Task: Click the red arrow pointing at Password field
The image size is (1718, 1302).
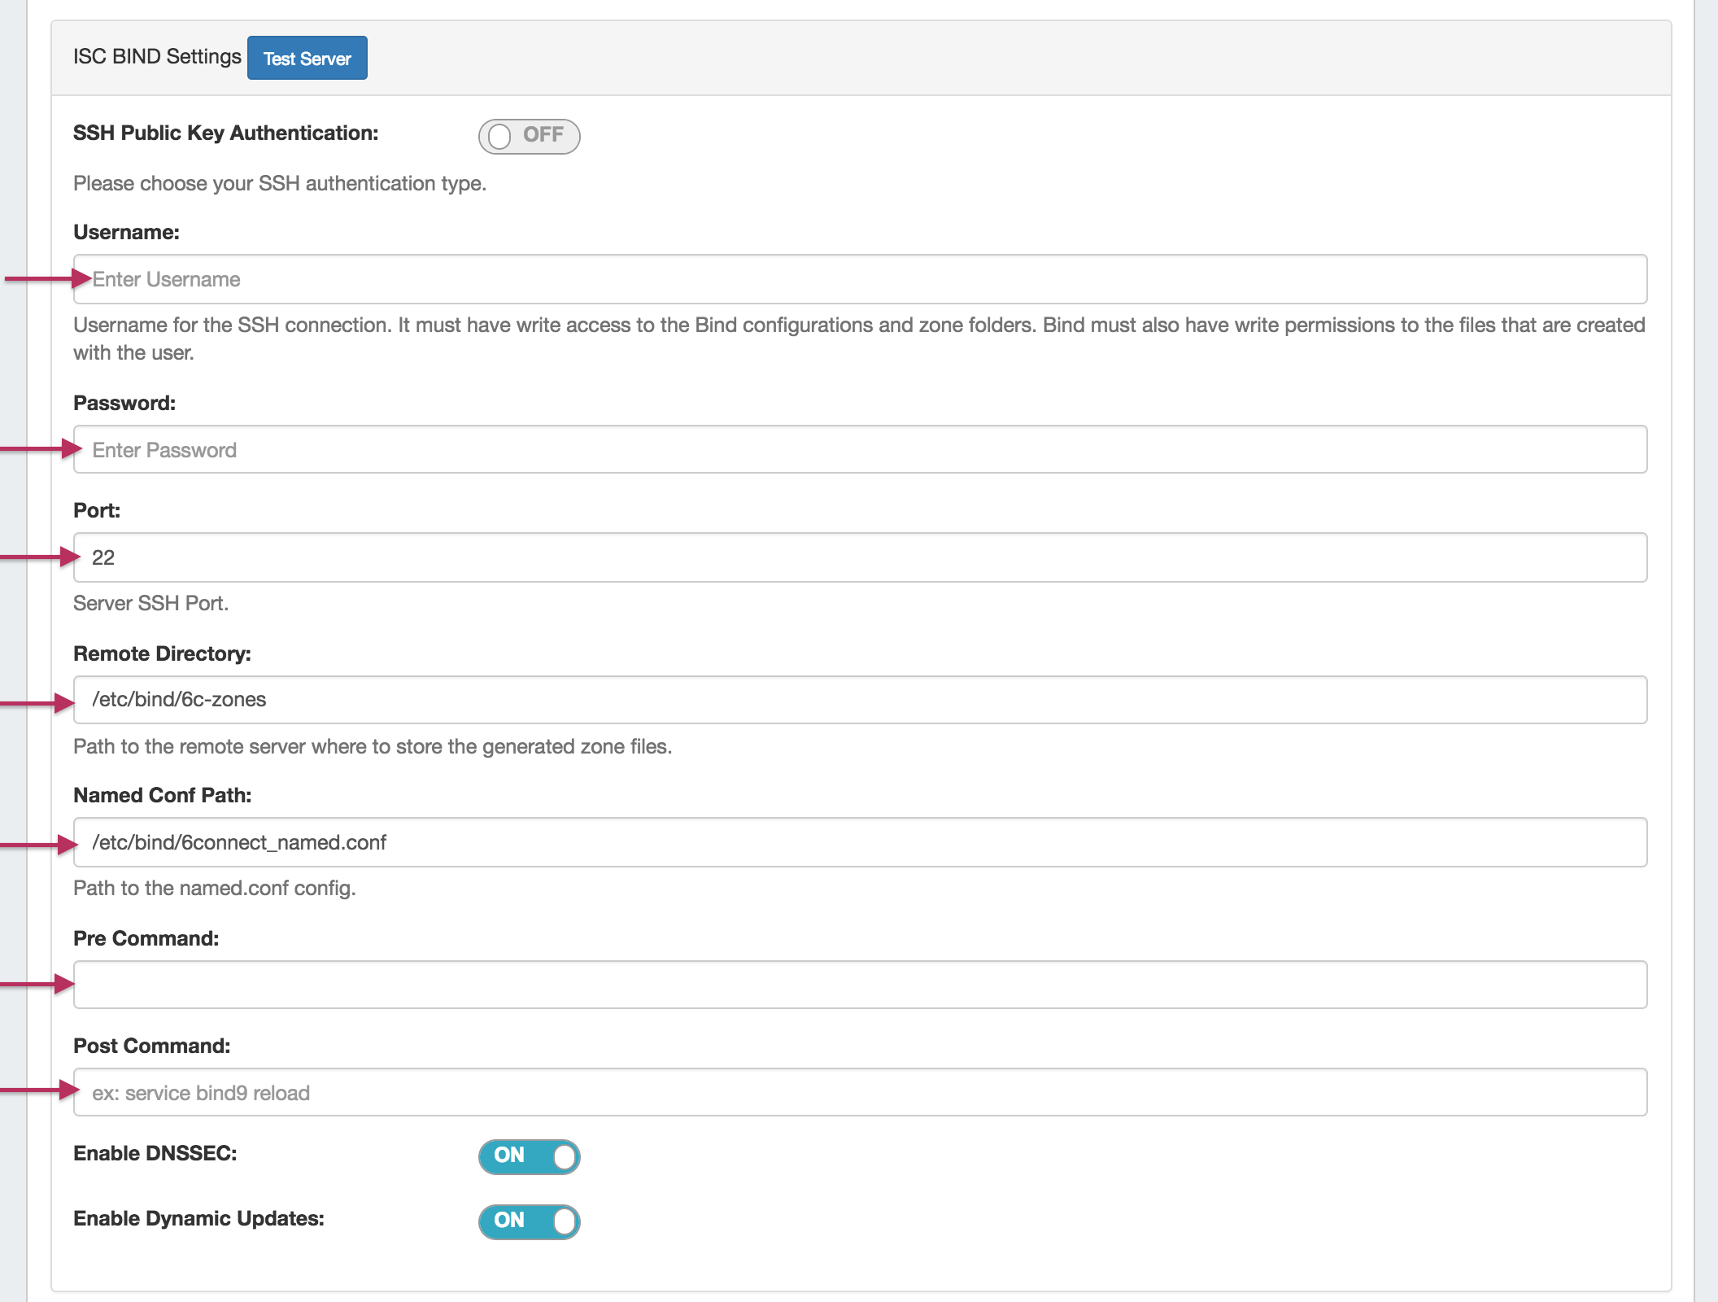Action: (41, 448)
